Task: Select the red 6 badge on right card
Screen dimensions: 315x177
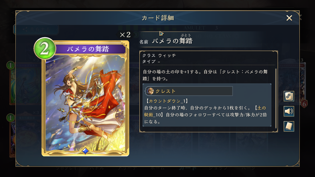Action: tap(304, 104)
